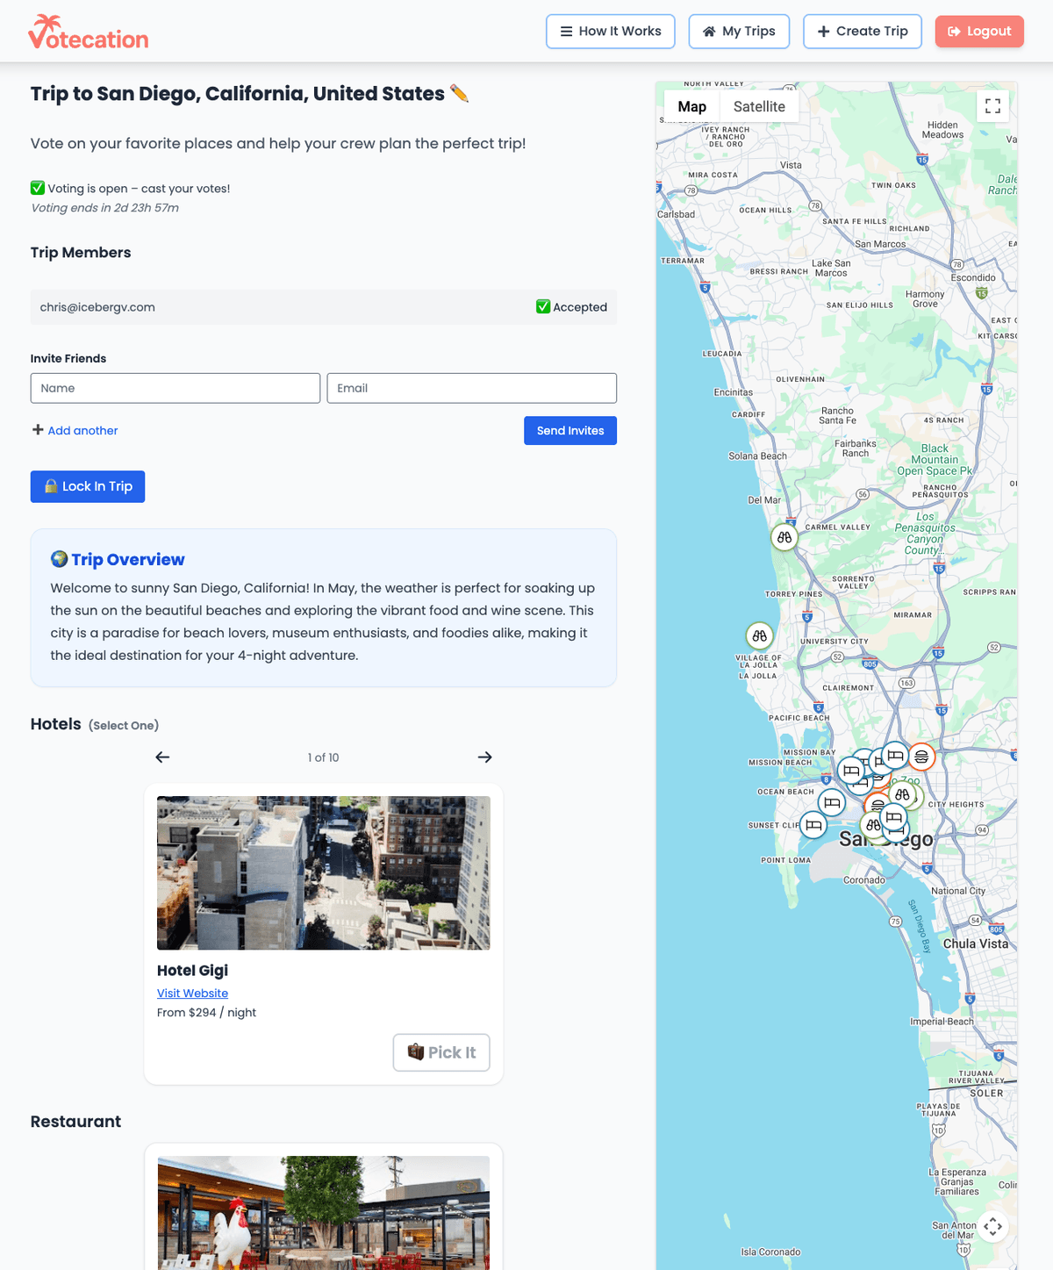Click the Name field under Invite Friends

click(x=175, y=387)
